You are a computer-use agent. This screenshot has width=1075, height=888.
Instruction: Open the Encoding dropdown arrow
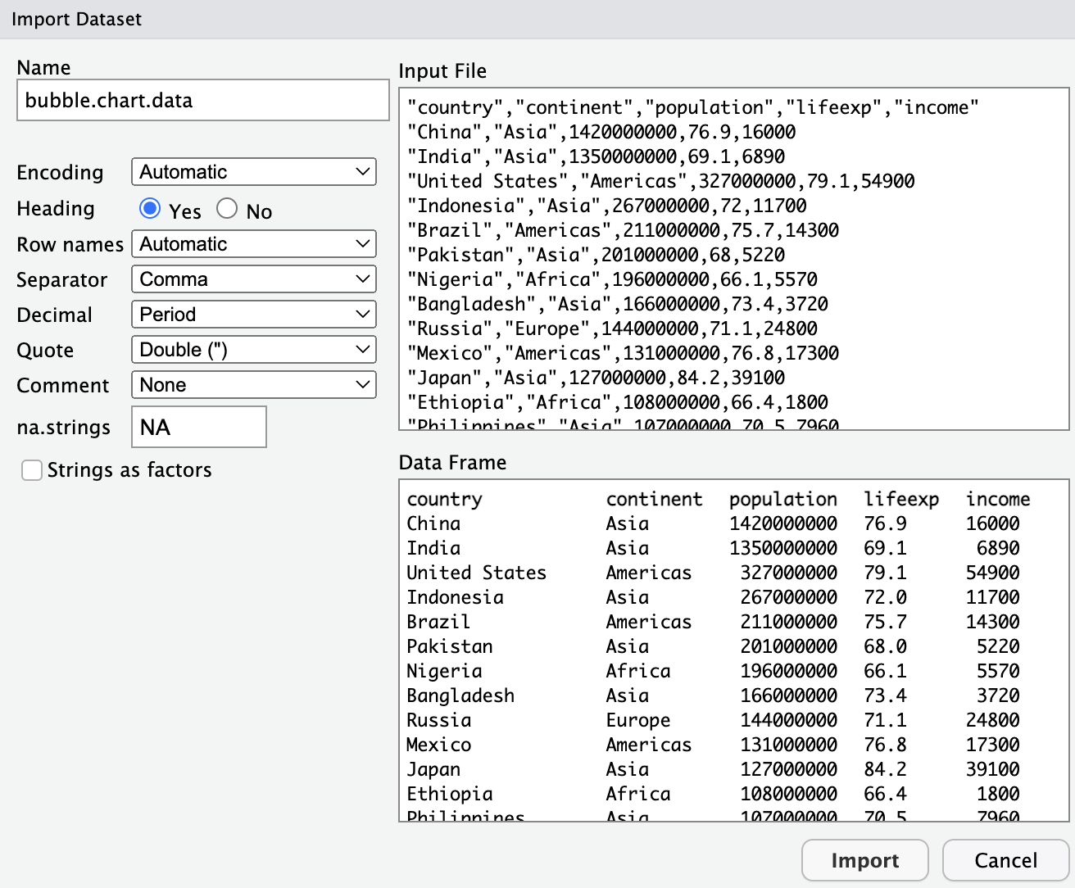[363, 171]
